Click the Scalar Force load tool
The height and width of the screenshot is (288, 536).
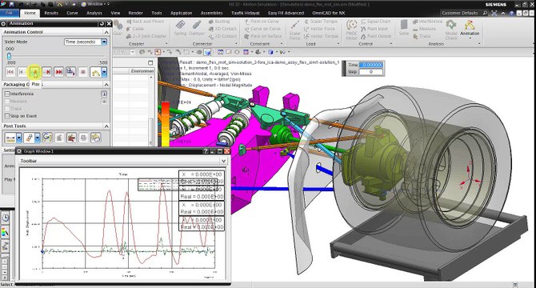(295, 30)
